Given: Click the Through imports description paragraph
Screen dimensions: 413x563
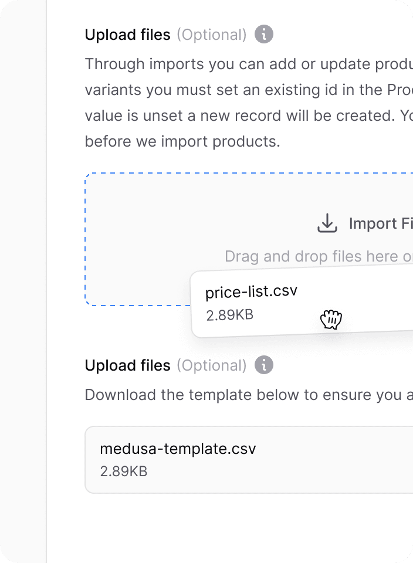Looking at the screenshot, I should pos(249,103).
